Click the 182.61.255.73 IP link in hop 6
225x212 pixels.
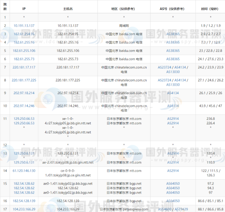(24, 59)
